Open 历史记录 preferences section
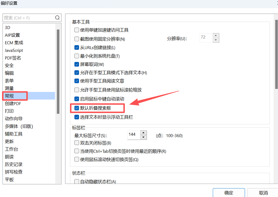 point(14,164)
